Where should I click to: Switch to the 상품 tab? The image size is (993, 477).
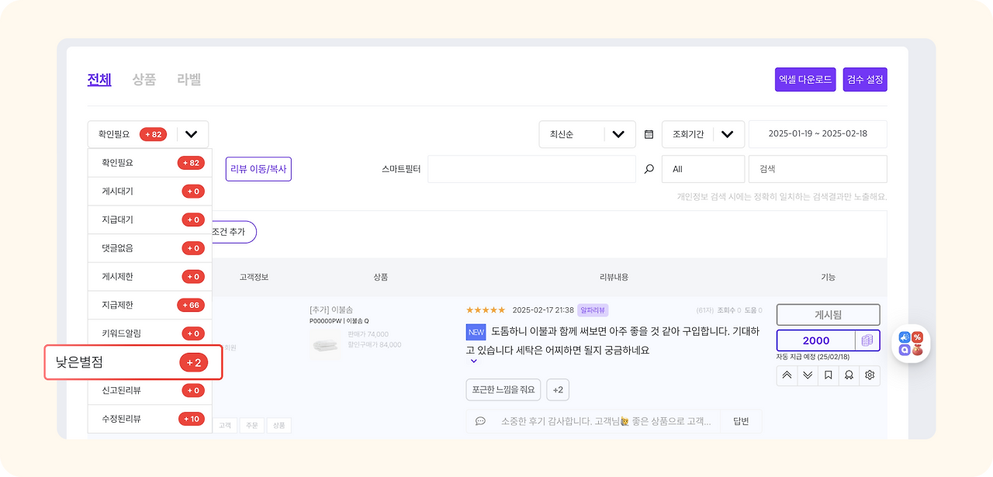144,79
